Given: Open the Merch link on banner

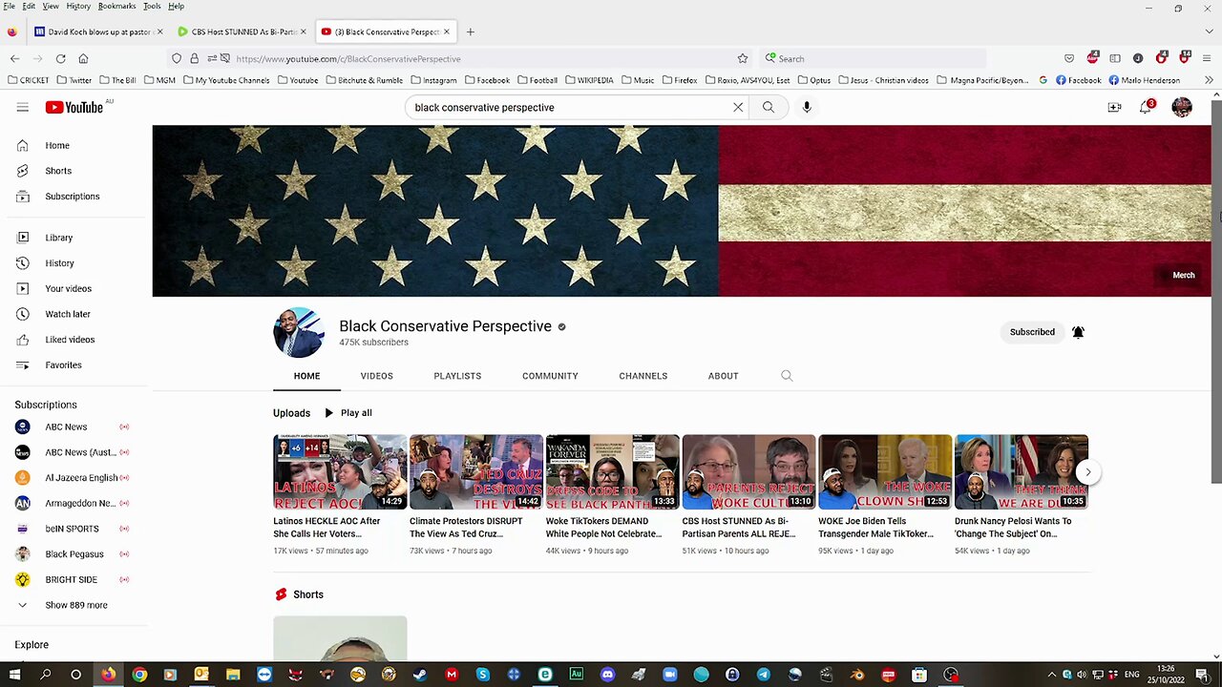Looking at the screenshot, I should click(x=1183, y=275).
